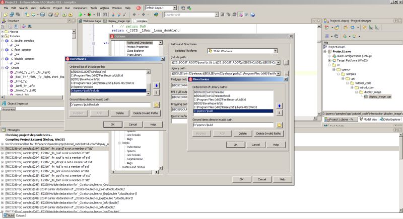
Task: Click ellipsis button next to Library path
Action: click(286, 73)
